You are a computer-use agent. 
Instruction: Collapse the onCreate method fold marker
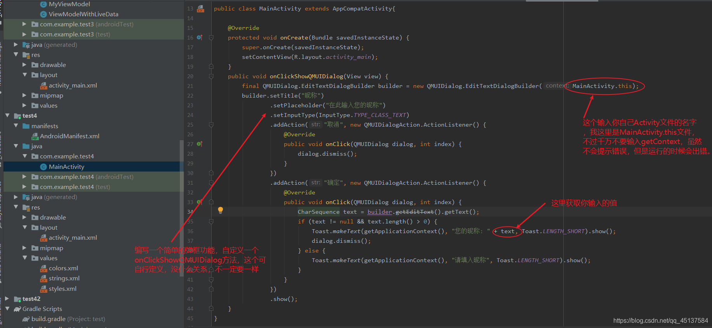(211, 38)
